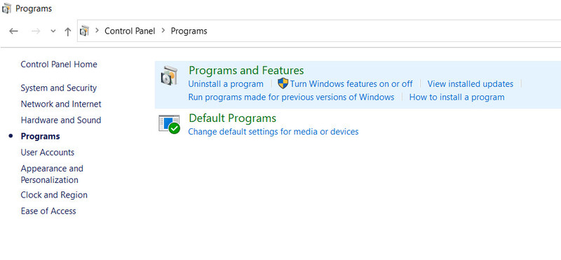Open Hardware and Sound category
This screenshot has height=260, width=561.
[61, 120]
